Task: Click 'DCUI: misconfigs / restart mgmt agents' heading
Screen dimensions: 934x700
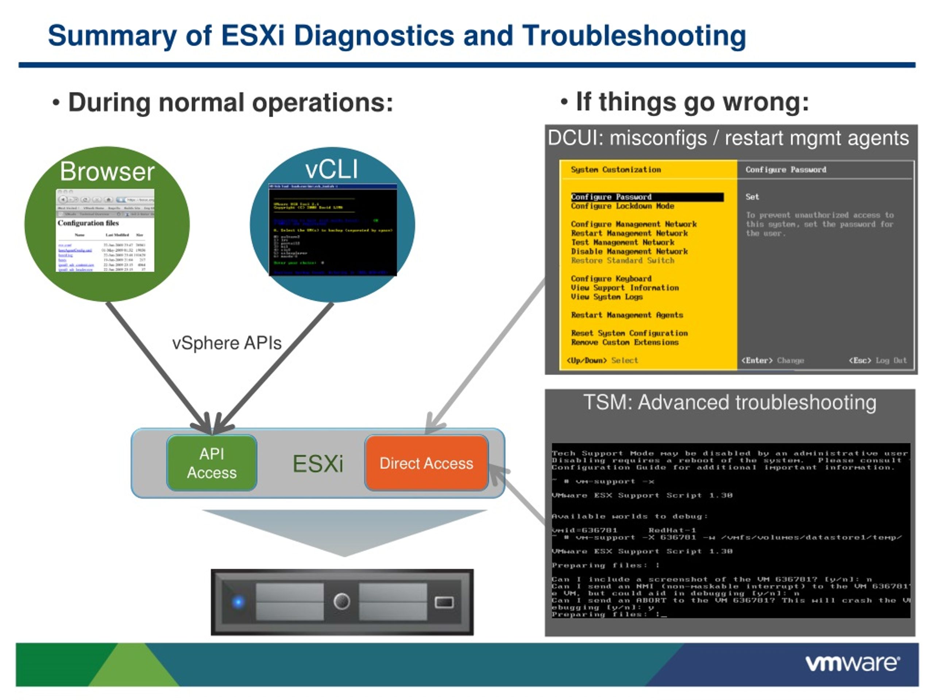Action: tap(728, 139)
